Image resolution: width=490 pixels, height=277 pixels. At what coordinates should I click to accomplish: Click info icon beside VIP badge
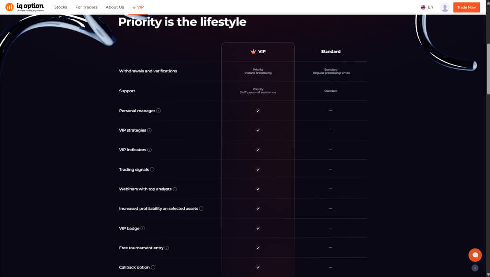pos(143,228)
